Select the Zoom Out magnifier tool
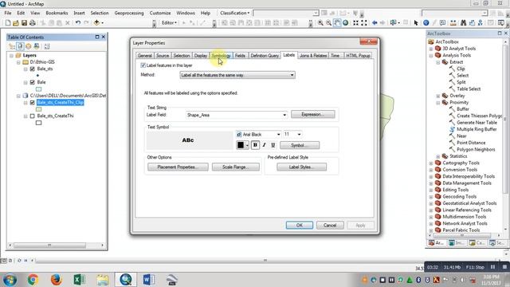 click(x=329, y=23)
